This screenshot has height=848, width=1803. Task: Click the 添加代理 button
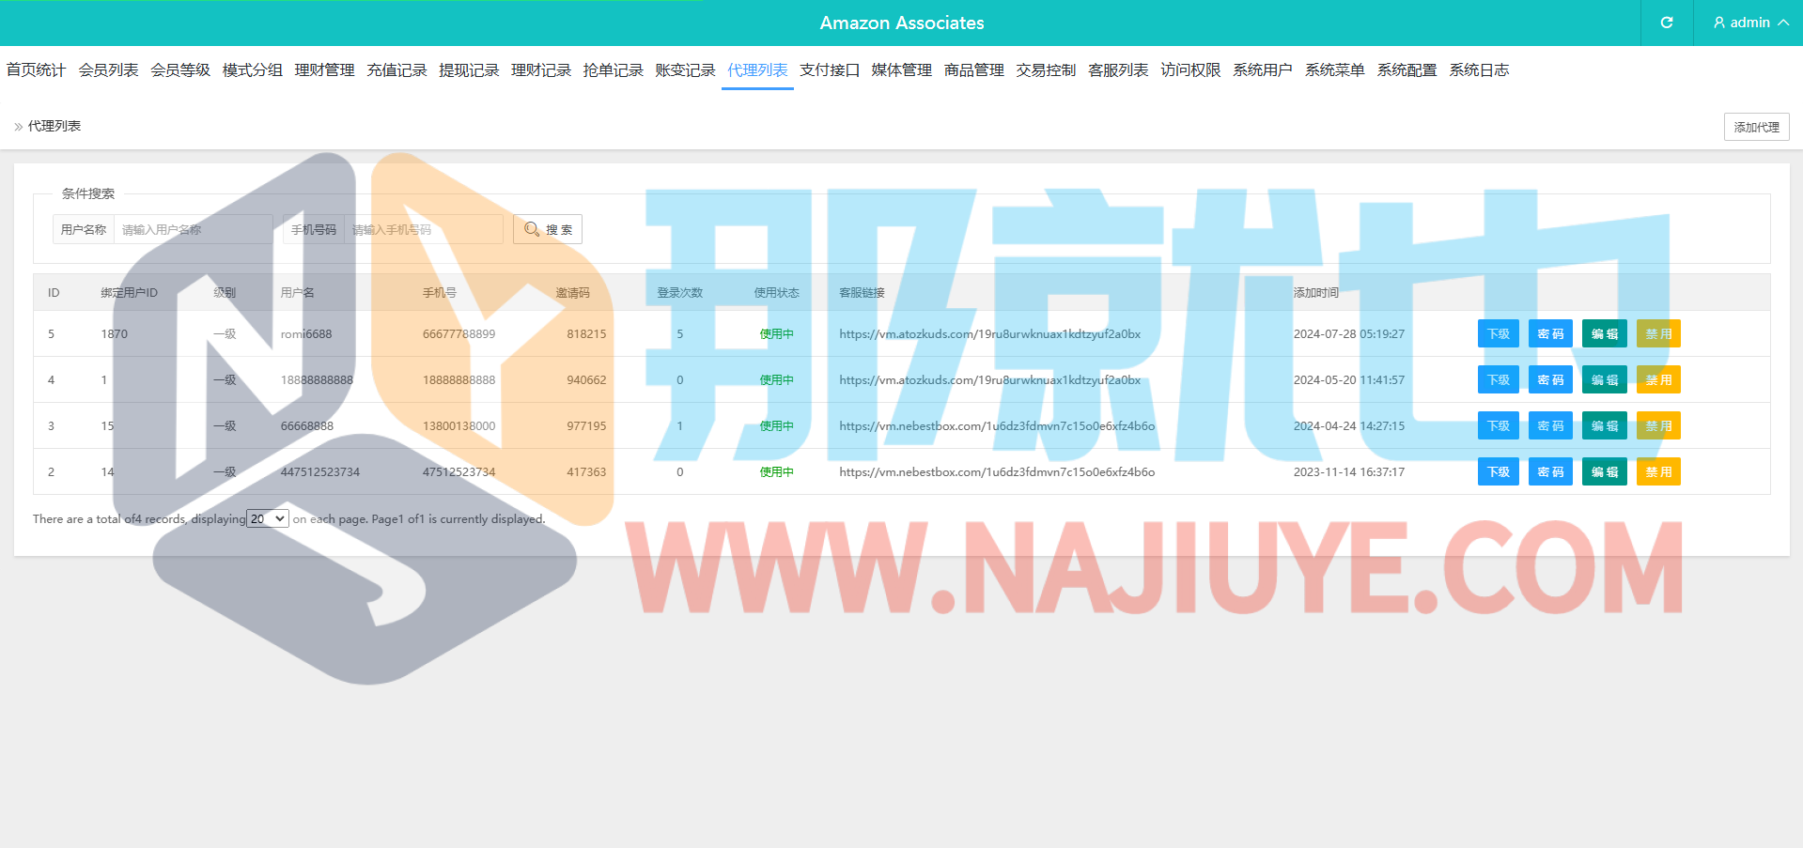click(1755, 127)
